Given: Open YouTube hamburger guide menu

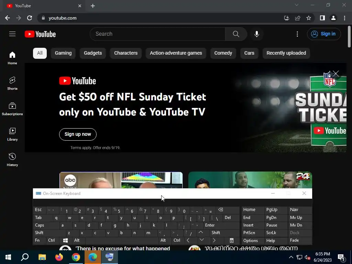Looking at the screenshot, I should point(12,34).
